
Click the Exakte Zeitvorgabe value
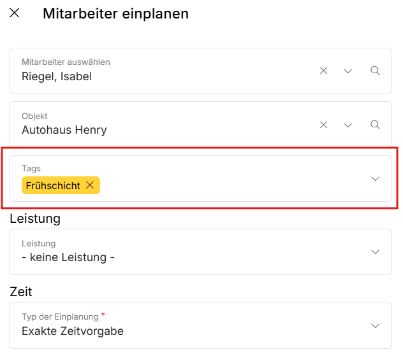73,331
